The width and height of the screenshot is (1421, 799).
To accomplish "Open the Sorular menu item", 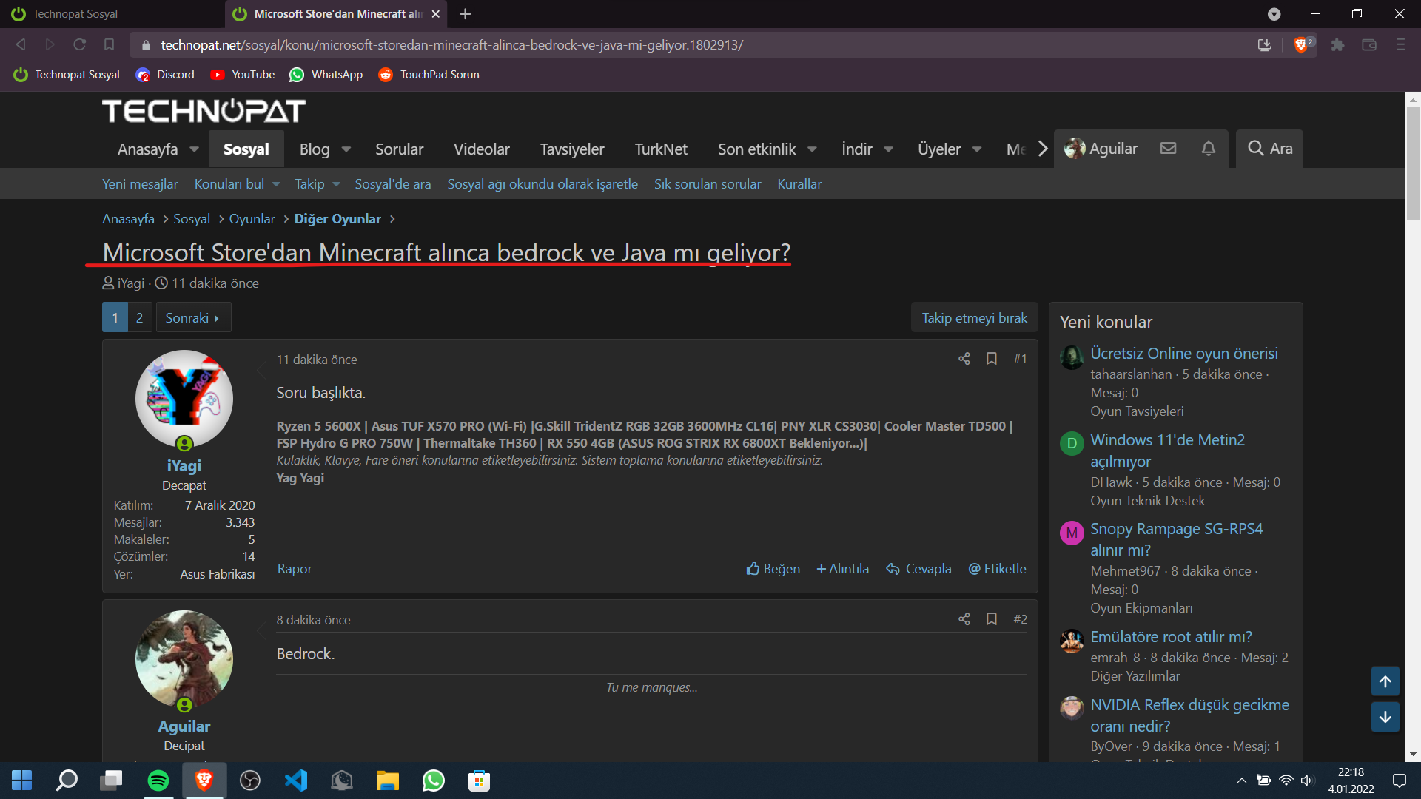I will point(399,149).
